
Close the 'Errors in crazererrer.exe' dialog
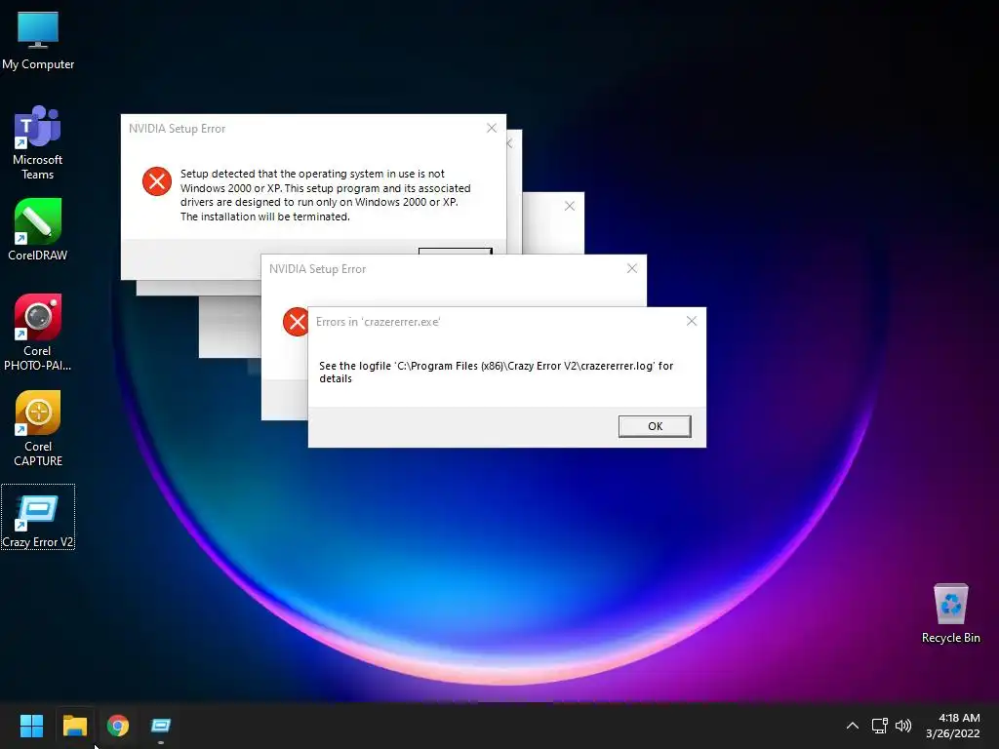692,321
